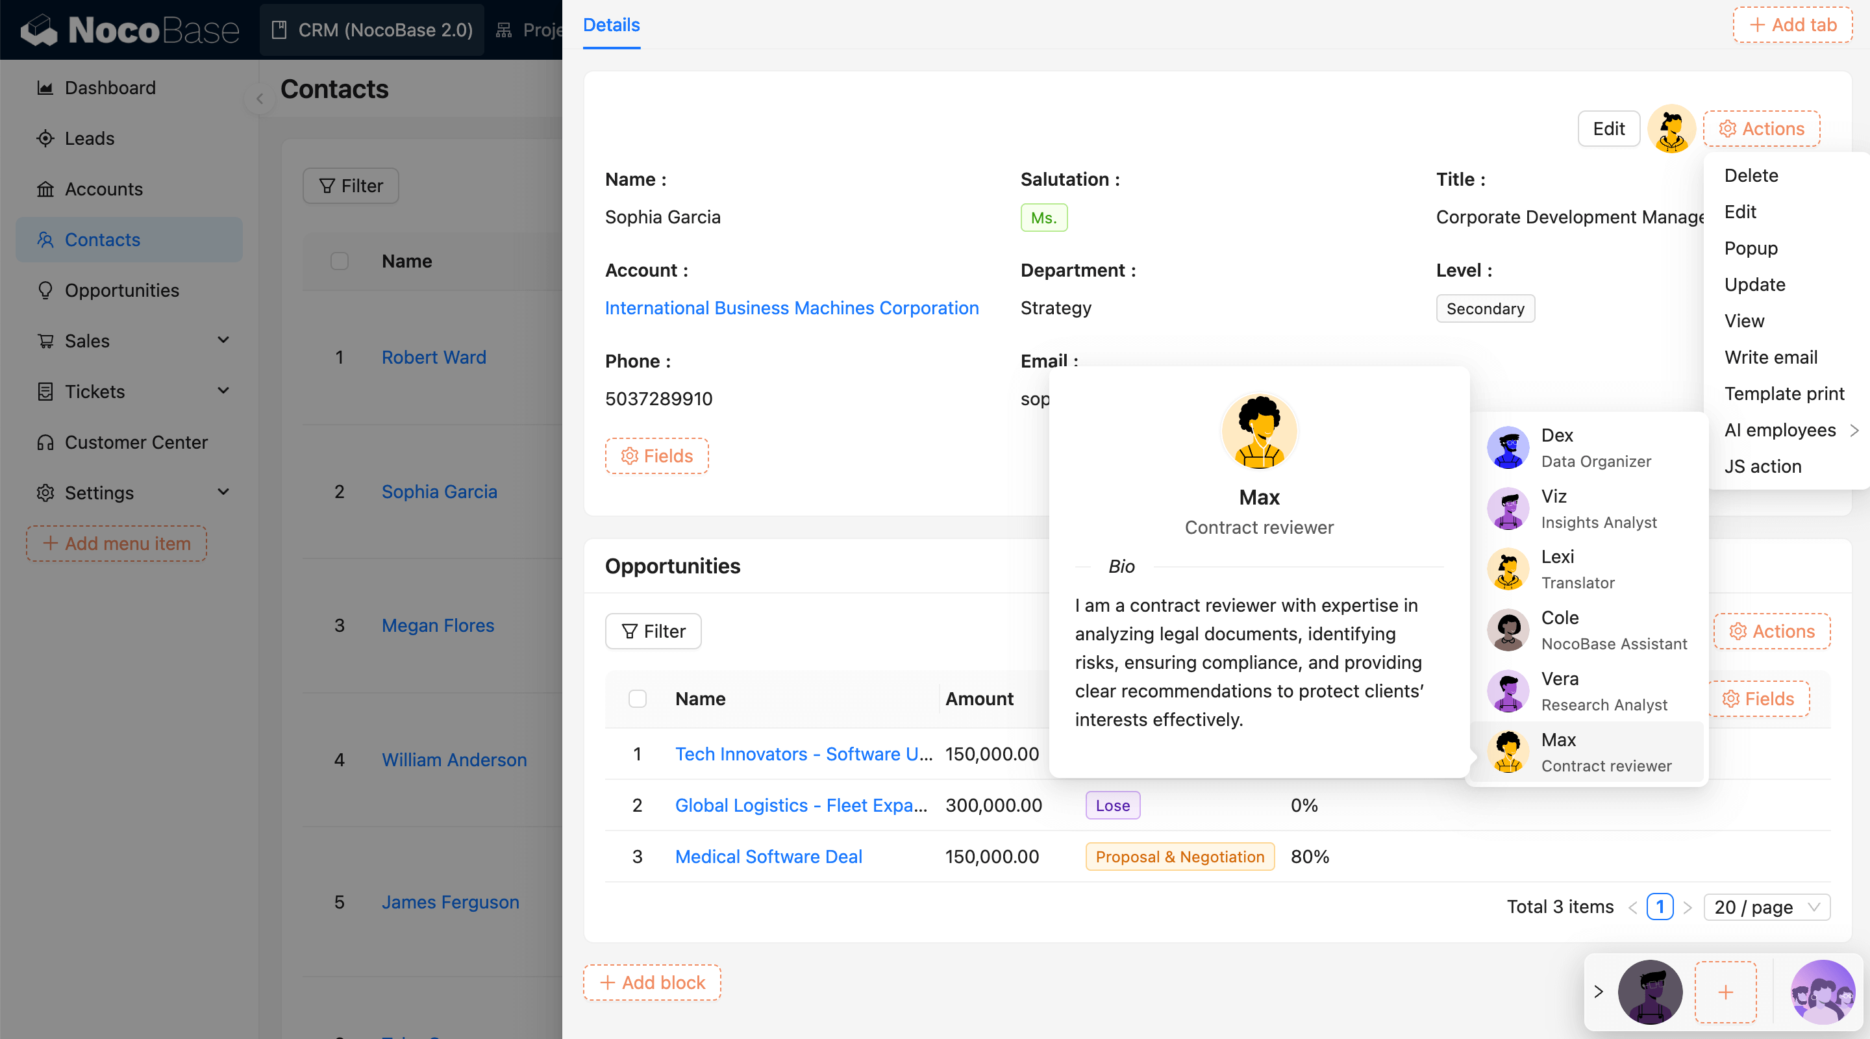This screenshot has width=1870, height=1039.
Task: Check the Opportunities table select-all checkbox
Action: point(636,699)
